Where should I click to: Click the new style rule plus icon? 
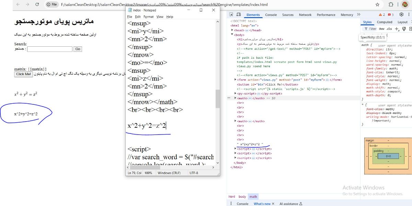coord(397,29)
